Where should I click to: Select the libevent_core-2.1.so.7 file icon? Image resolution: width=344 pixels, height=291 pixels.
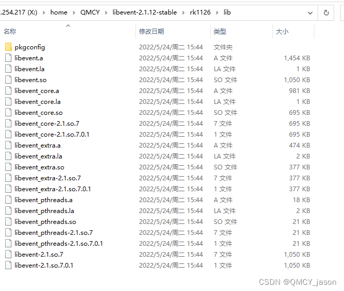click(x=8, y=123)
